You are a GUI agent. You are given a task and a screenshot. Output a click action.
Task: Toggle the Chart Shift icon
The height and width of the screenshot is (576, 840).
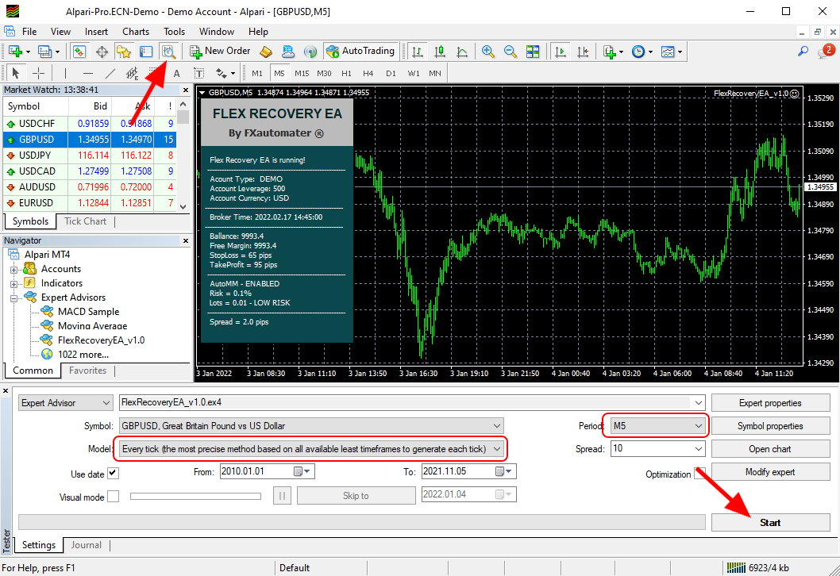click(x=583, y=52)
